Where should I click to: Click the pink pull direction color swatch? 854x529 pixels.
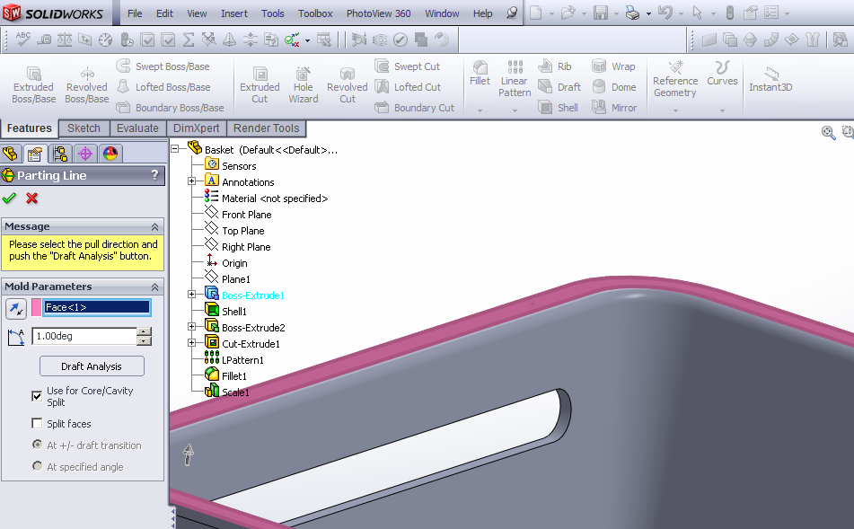(37, 307)
